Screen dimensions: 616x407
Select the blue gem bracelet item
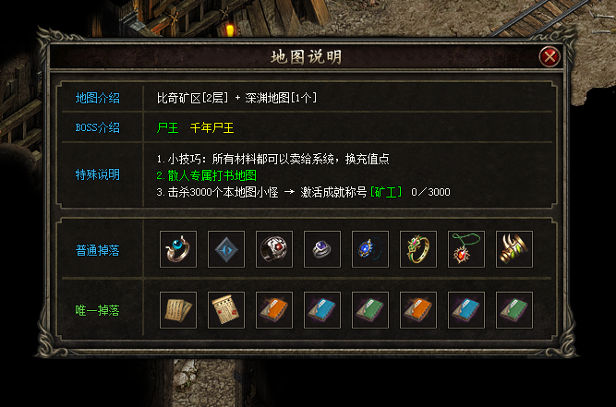click(370, 249)
